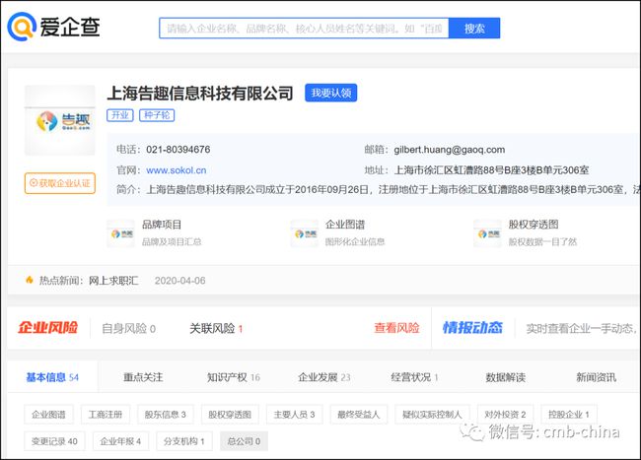Click the company address text
Image resolution: width=641 pixels, height=460 pixels.
[491, 170]
